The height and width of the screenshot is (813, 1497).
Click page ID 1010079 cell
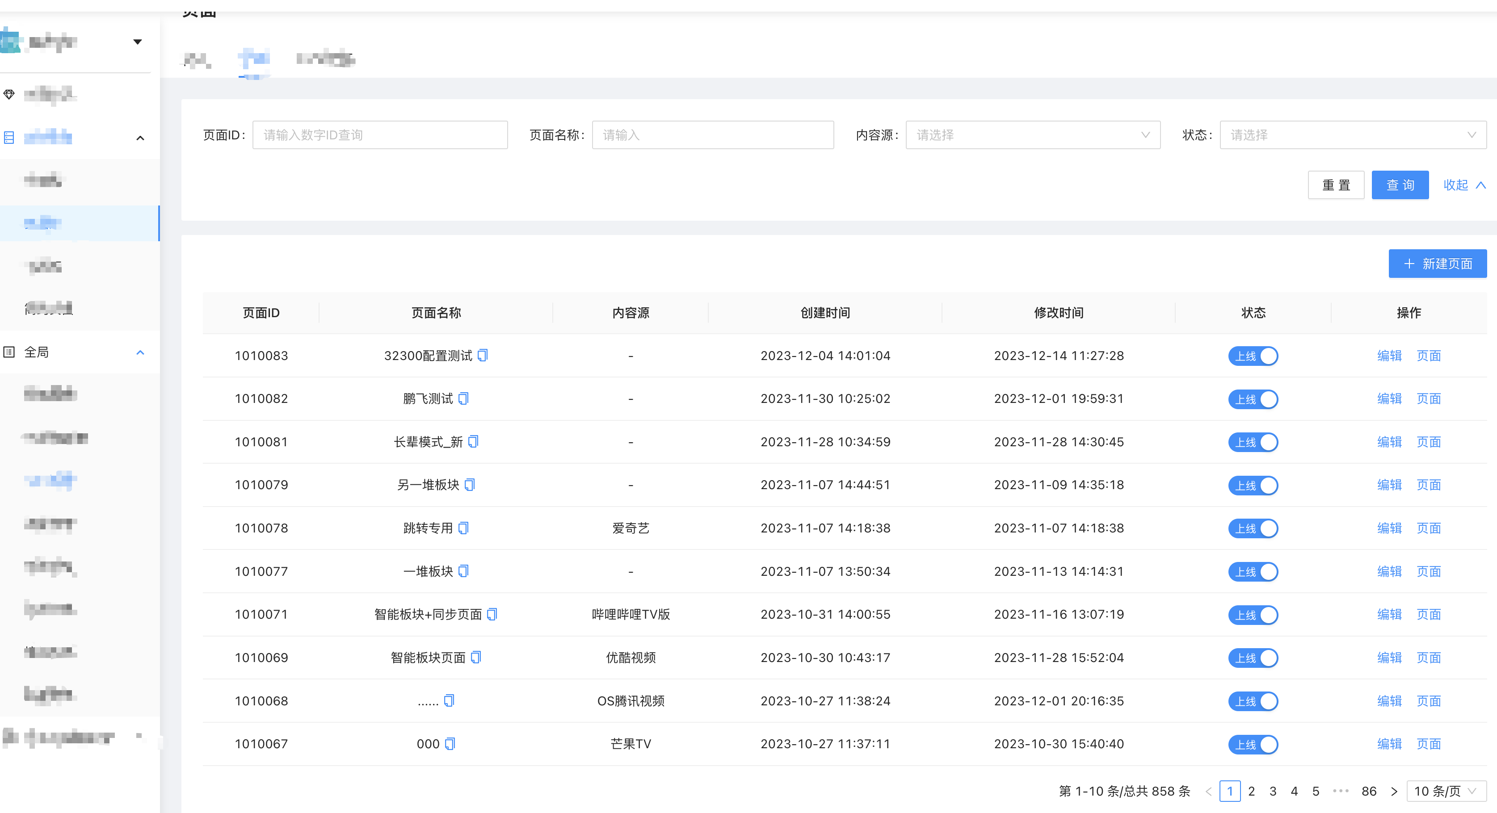261,485
